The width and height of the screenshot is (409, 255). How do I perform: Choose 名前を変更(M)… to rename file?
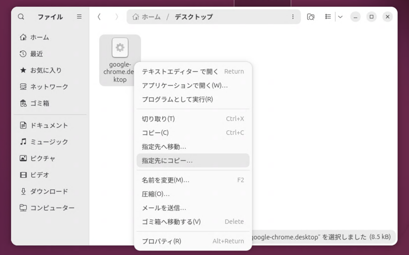[165, 180]
